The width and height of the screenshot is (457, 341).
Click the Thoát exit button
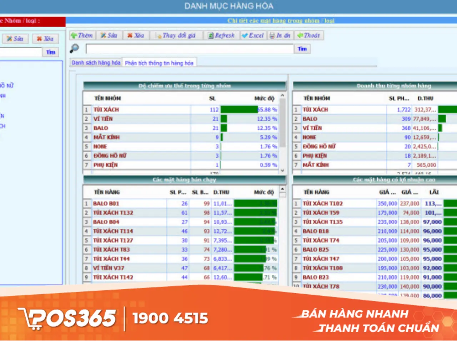click(308, 35)
